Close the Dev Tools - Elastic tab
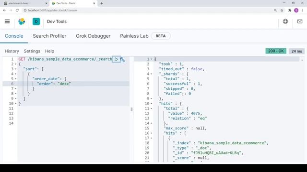Image resolution: width=307 pixels, height=172 pixels. pos(94,3)
